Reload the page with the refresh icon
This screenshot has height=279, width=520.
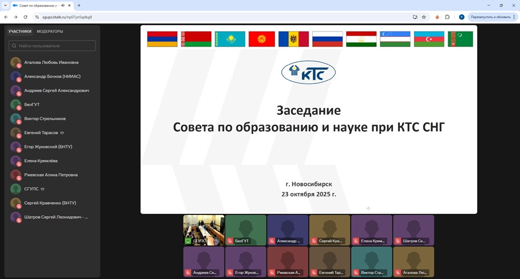click(x=25, y=17)
